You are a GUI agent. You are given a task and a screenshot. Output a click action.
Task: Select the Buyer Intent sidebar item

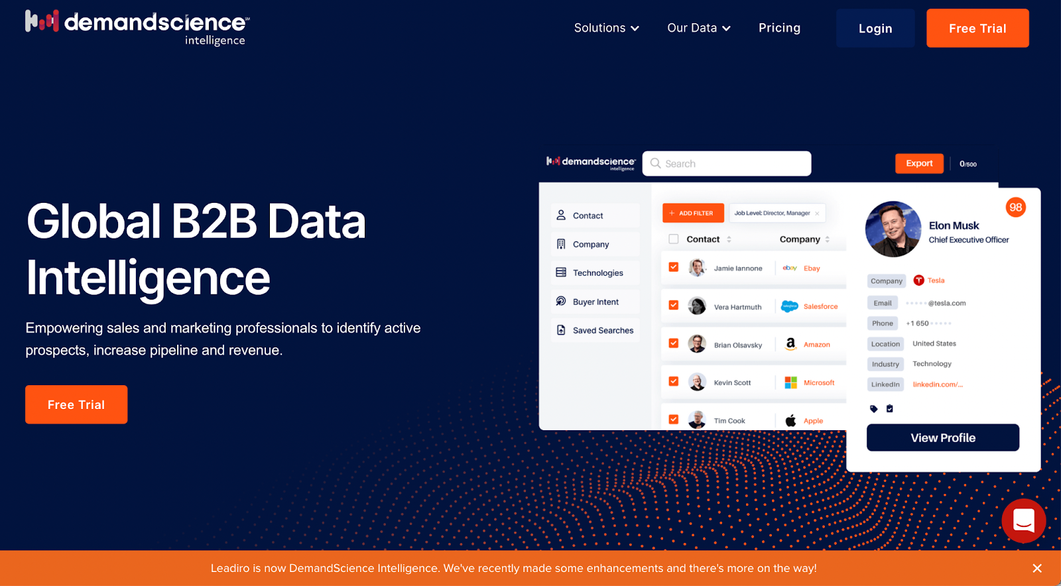(x=595, y=302)
